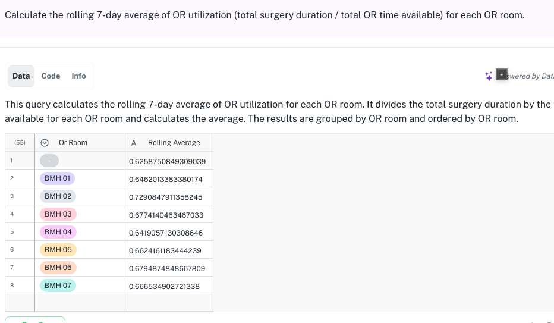
Task: Switch to the Code tab
Action: coord(51,76)
